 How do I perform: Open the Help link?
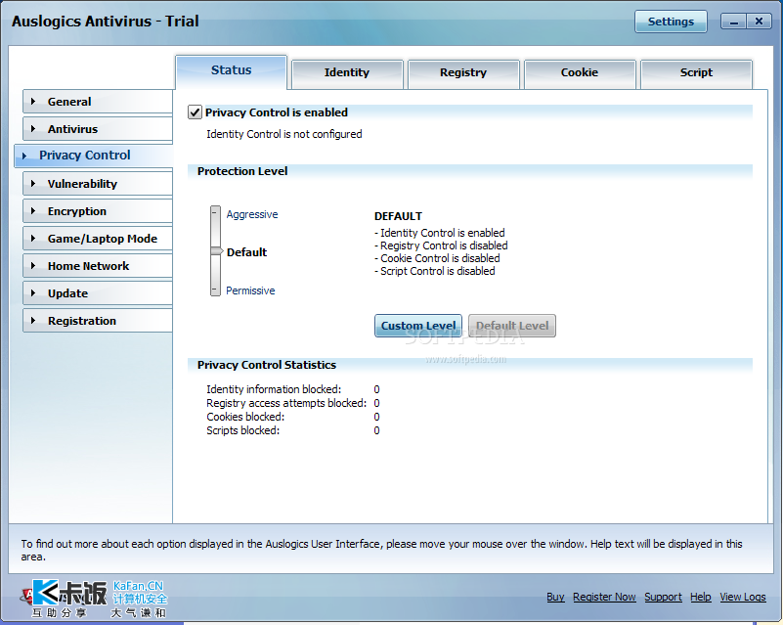(x=701, y=597)
